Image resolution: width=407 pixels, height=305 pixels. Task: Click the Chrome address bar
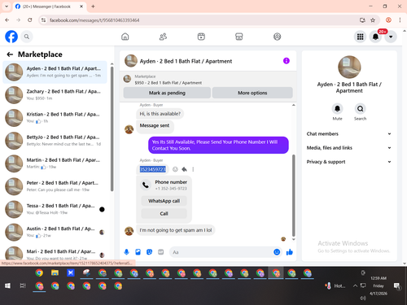pos(201,20)
